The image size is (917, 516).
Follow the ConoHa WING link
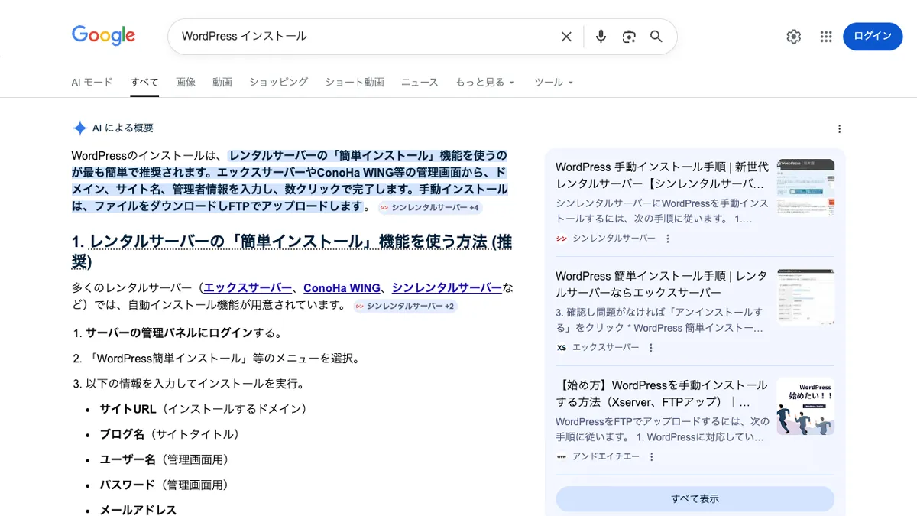342,288
